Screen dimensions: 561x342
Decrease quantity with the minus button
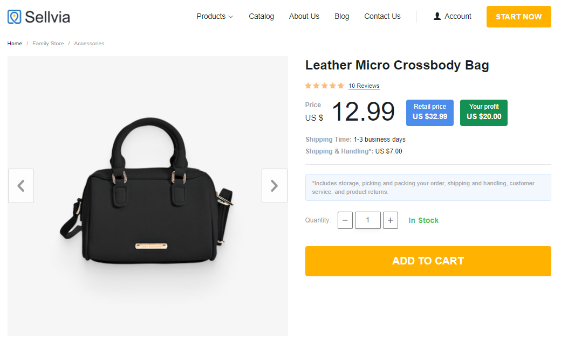click(x=345, y=220)
